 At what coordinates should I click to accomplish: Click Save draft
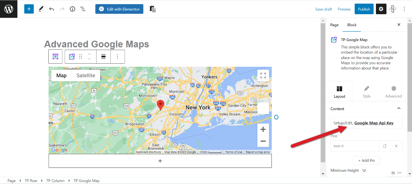[x=323, y=9]
